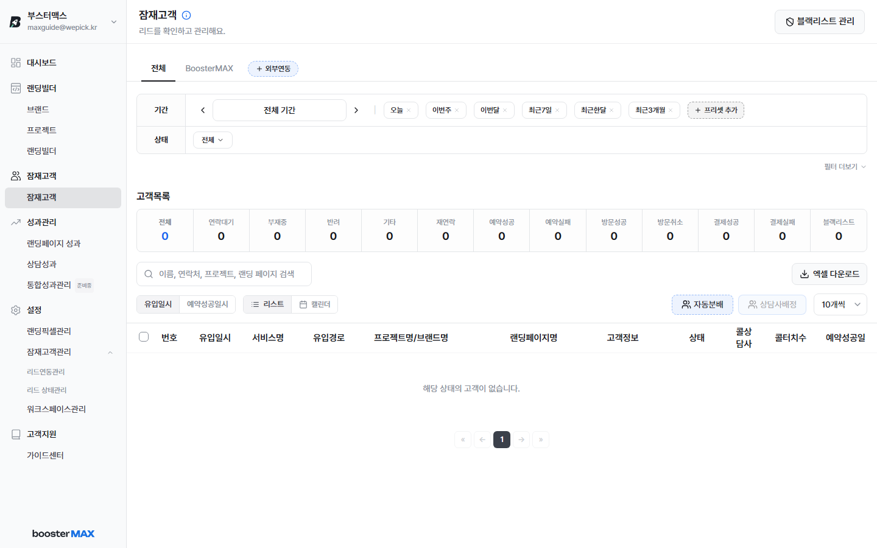
Task: Remove the 이번달 preset with its x
Action: click(x=505, y=110)
